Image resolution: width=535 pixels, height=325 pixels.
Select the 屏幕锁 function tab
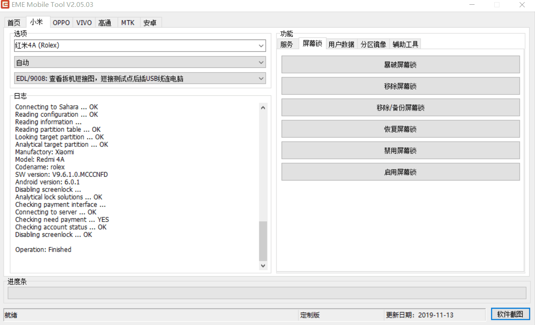312,43
